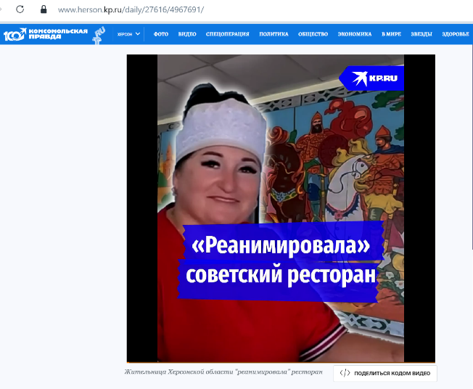Open the ЗДОРОВЬЕ section
This screenshot has width=473, height=389.
click(456, 34)
